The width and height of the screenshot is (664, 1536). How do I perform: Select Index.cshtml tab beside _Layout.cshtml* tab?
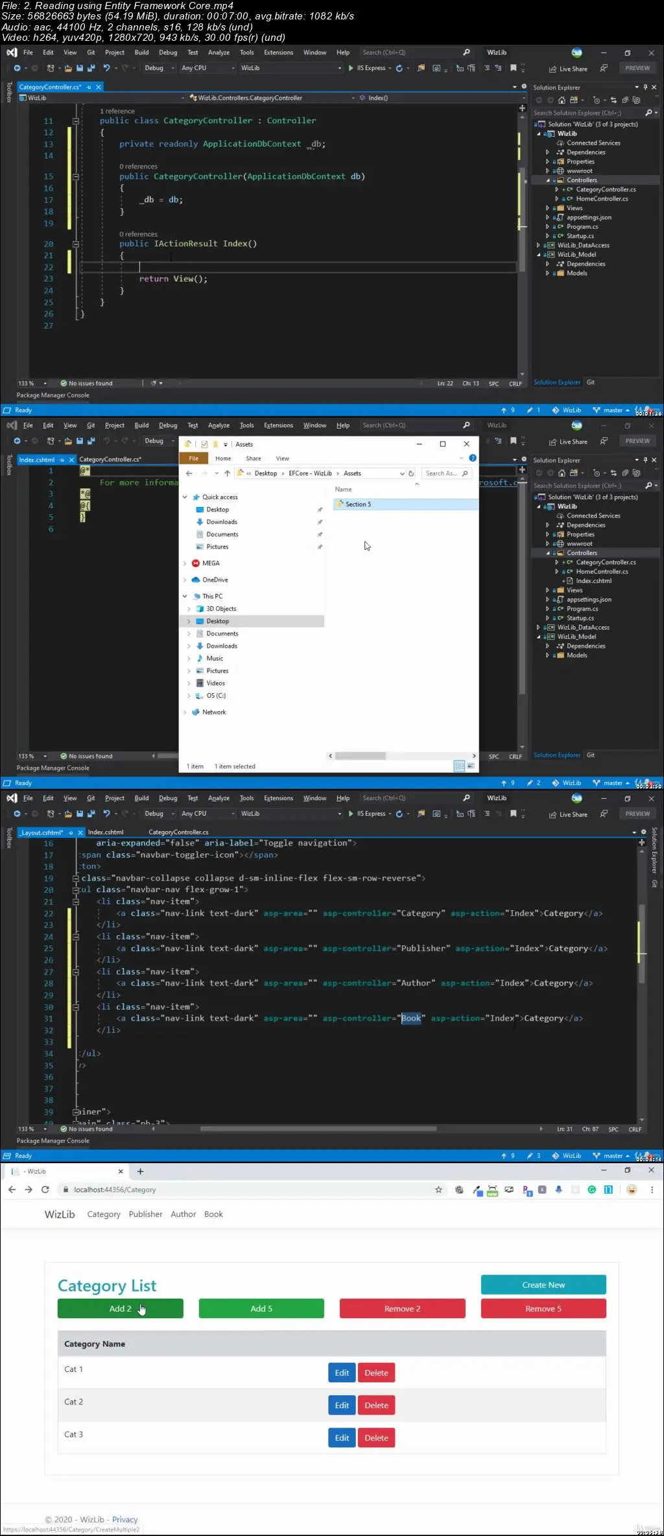[105, 832]
